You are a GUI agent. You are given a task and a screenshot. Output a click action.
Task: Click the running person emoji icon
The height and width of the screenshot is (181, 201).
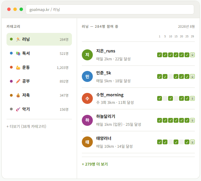(x=18, y=39)
